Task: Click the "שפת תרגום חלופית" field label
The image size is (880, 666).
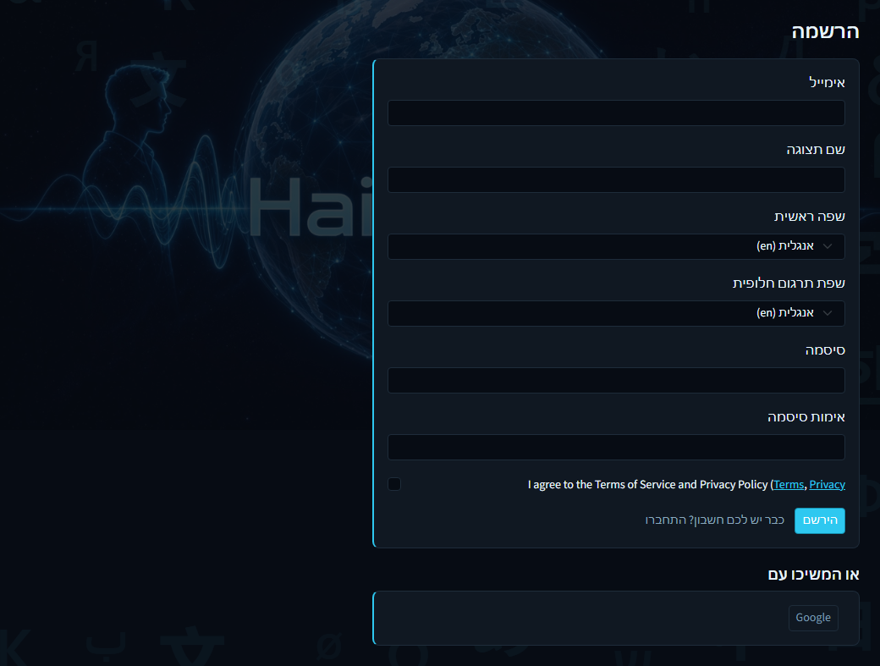Action: 789,283
